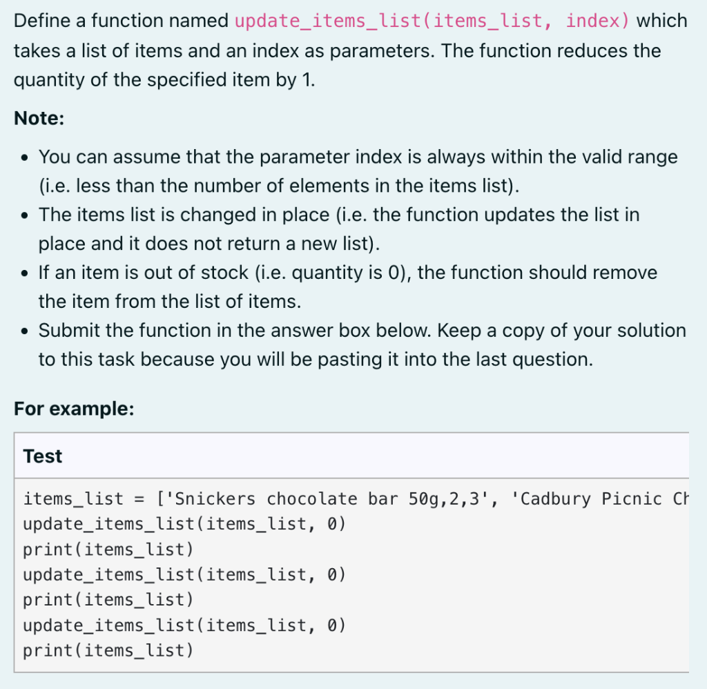Click the items_list assignment code line
This screenshot has width=707, height=689.
pyautogui.click(x=356, y=498)
